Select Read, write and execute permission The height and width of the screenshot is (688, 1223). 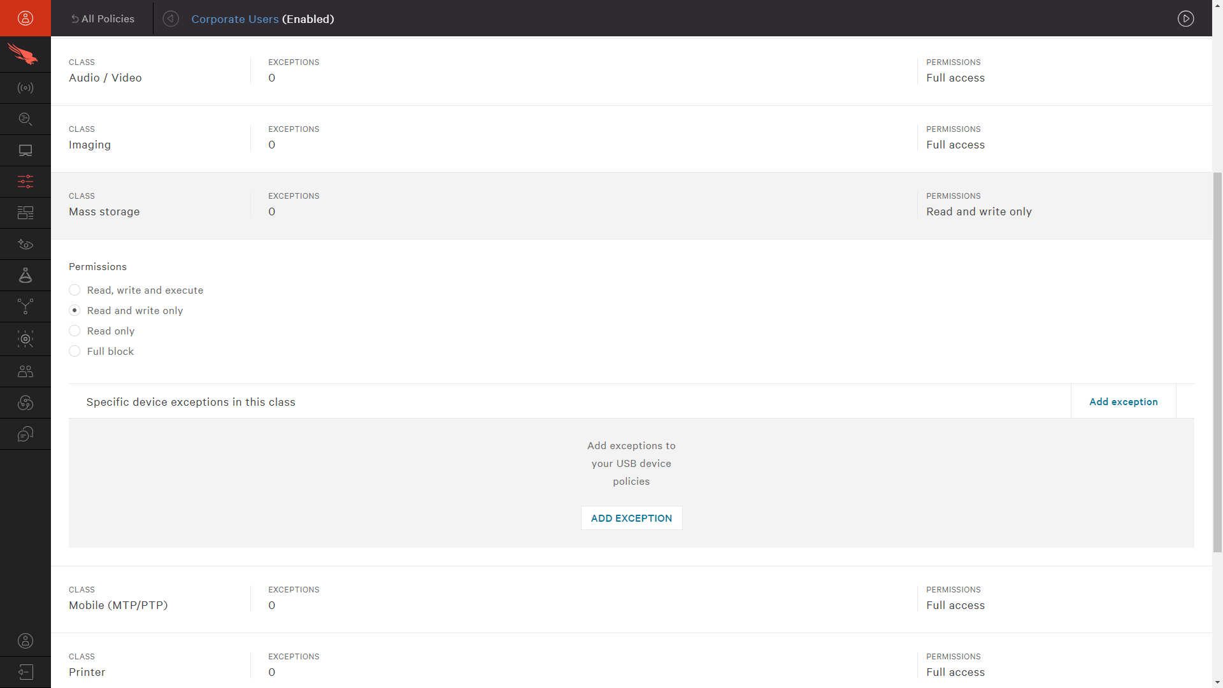click(74, 290)
